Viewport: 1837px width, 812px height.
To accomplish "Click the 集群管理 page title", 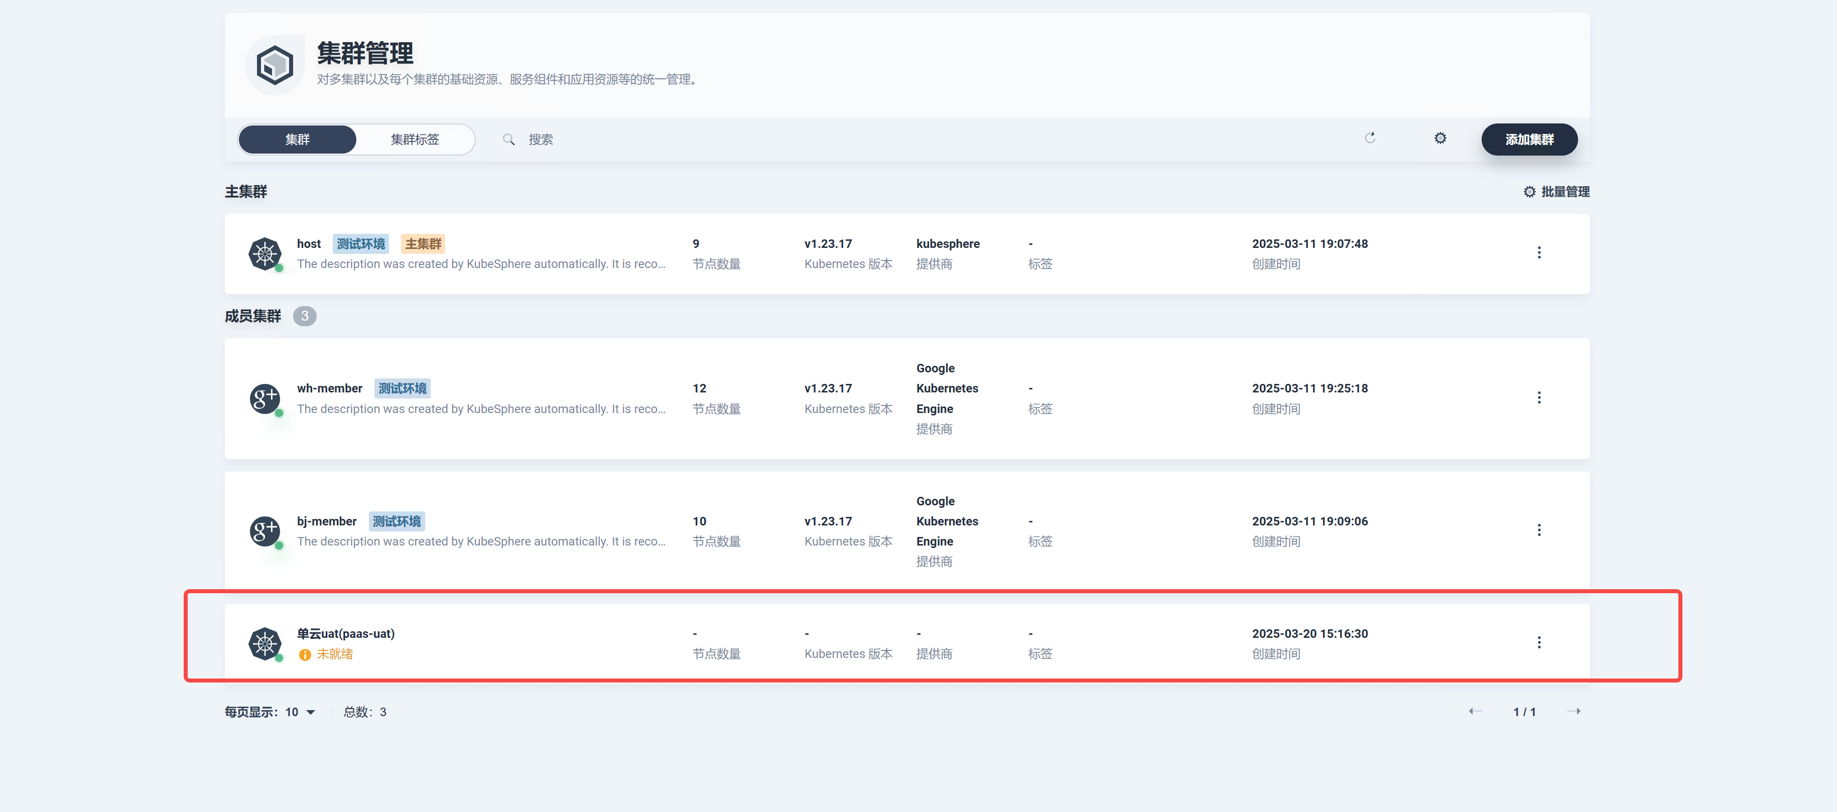I will click(364, 54).
